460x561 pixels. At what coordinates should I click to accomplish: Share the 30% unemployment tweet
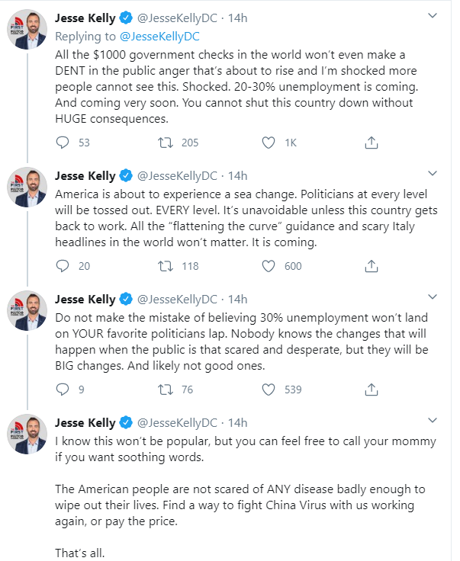point(372,389)
